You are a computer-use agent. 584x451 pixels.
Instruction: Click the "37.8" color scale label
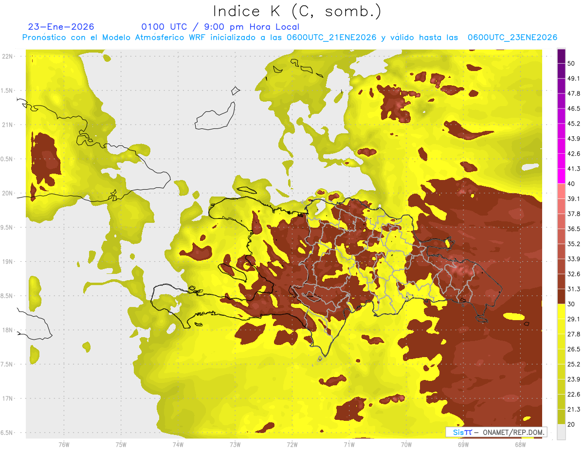[574, 214]
